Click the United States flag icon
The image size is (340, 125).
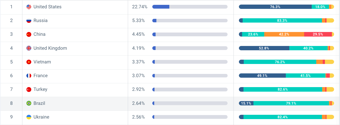pyautogui.click(x=29, y=7)
